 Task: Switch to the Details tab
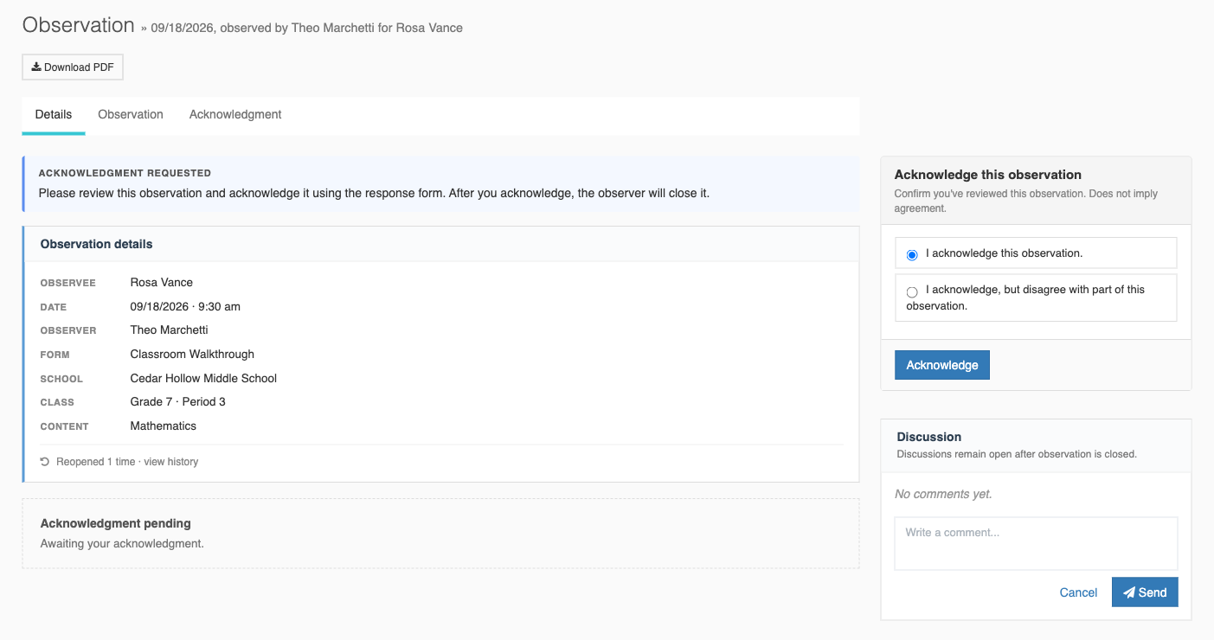[x=54, y=114]
